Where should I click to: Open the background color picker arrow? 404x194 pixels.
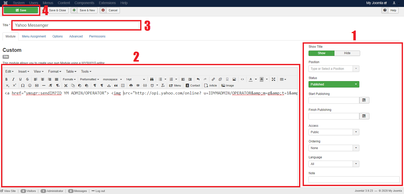coord(267,79)
